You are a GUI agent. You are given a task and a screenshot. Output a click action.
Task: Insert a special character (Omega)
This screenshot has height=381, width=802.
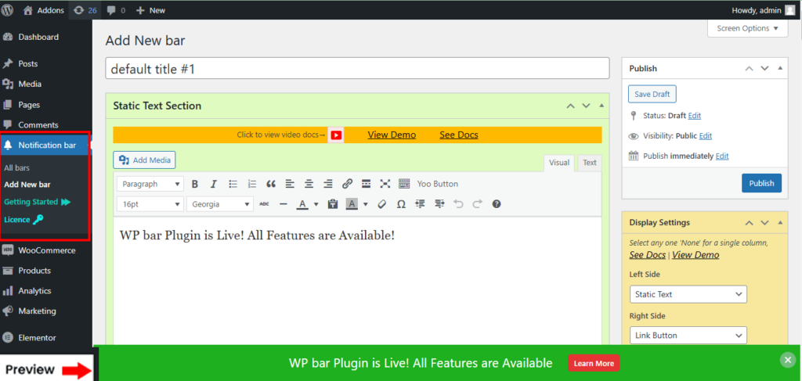[402, 203]
